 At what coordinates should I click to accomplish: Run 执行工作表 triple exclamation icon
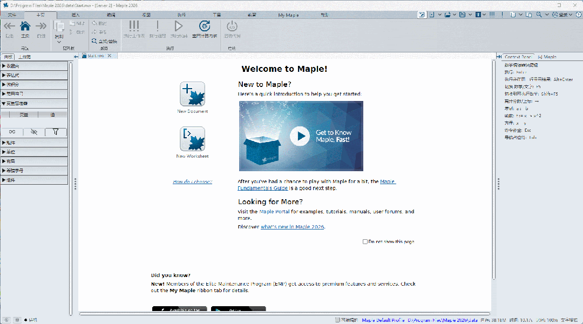click(134, 26)
